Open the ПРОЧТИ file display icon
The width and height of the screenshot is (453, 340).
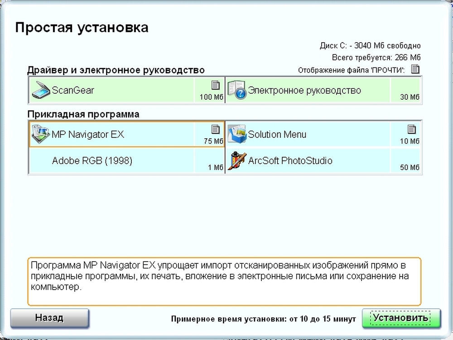(x=415, y=69)
